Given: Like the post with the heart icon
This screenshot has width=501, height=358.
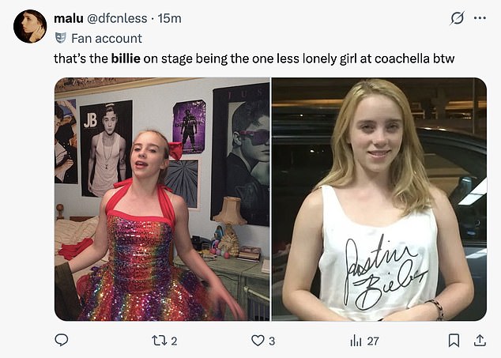Looking at the screenshot, I should coord(256,341).
